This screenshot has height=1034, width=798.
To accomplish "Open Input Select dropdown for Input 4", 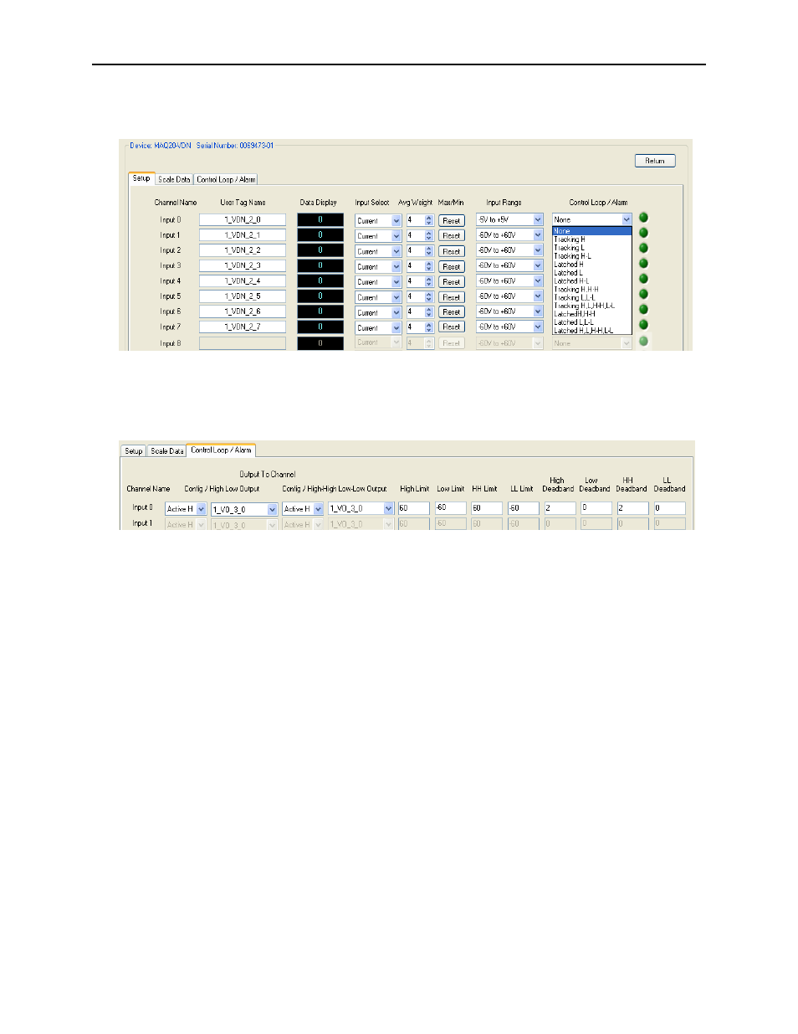I will (x=378, y=281).
